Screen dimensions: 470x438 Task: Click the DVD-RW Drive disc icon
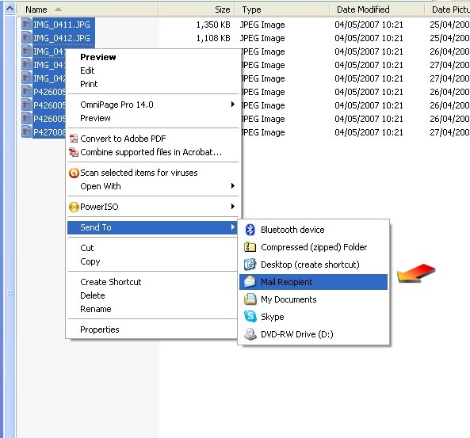point(250,334)
